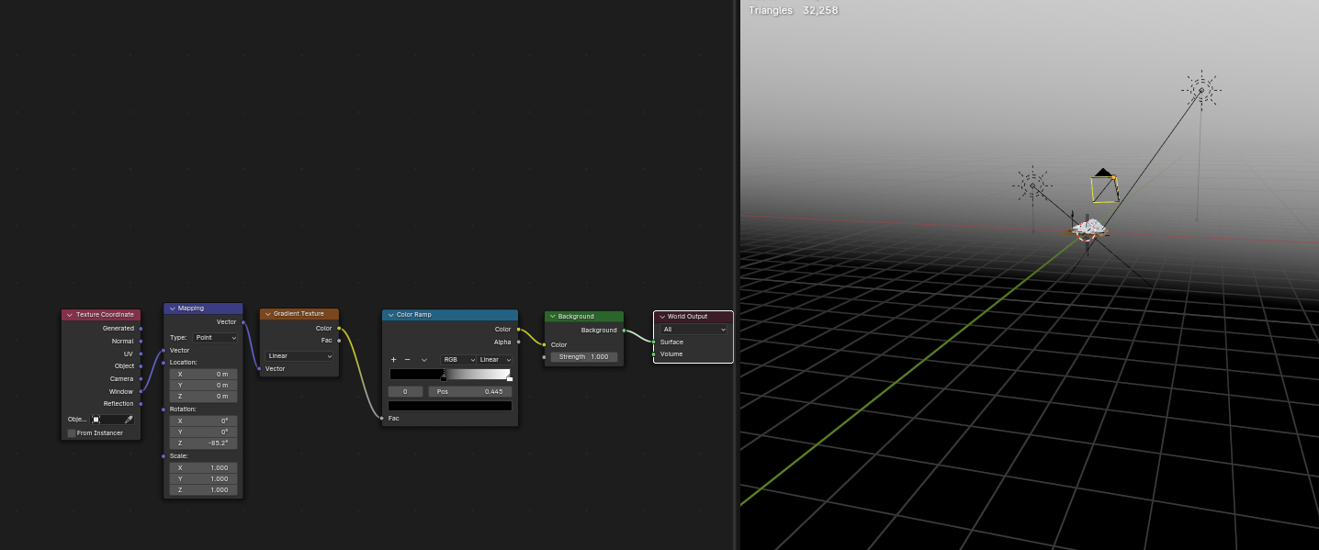This screenshot has height=550, width=1319.
Task: Click the Rotation Z -85.2° field
Action: (x=203, y=443)
